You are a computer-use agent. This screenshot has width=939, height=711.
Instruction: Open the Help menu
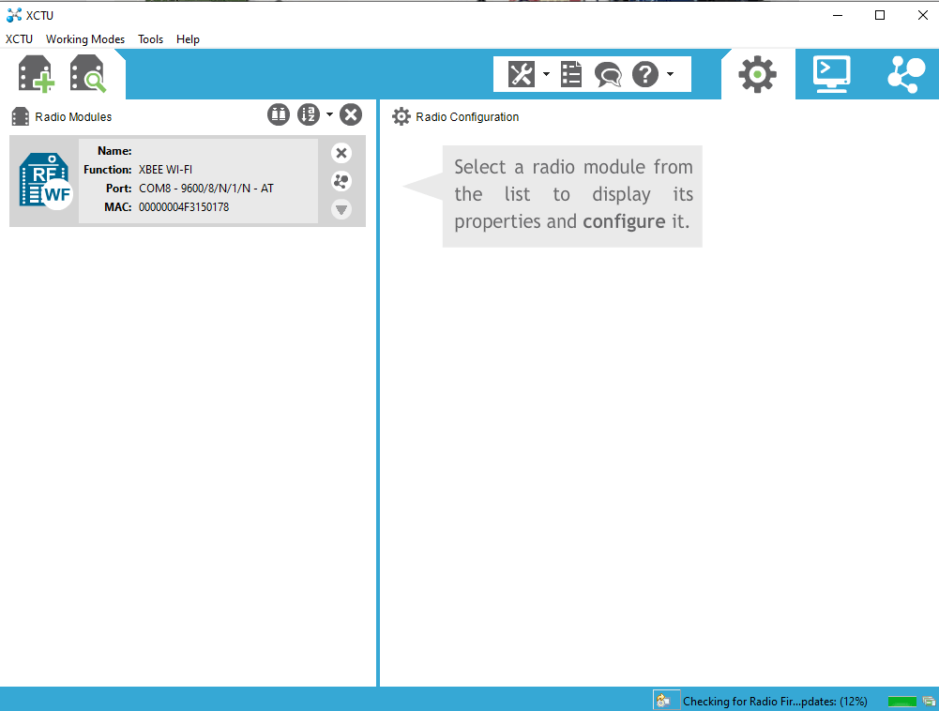pos(188,39)
